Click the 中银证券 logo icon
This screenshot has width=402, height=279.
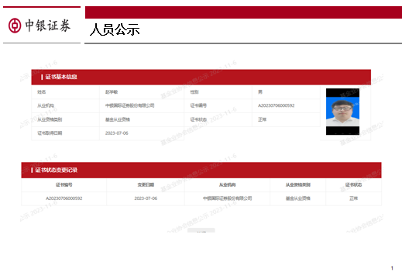15,26
